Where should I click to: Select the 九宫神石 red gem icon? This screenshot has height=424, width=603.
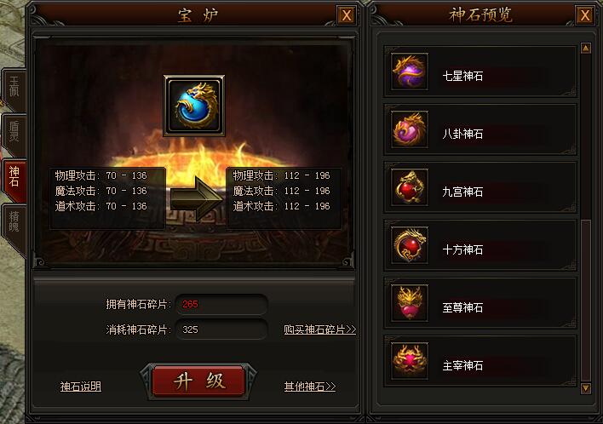[410, 187]
